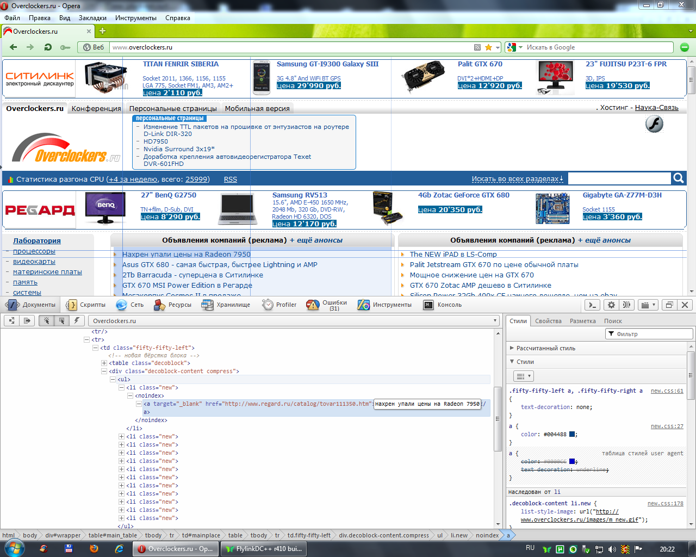Detach Dragonfly into a separate window
Viewport: 696px width, 557px height.
click(x=669, y=305)
